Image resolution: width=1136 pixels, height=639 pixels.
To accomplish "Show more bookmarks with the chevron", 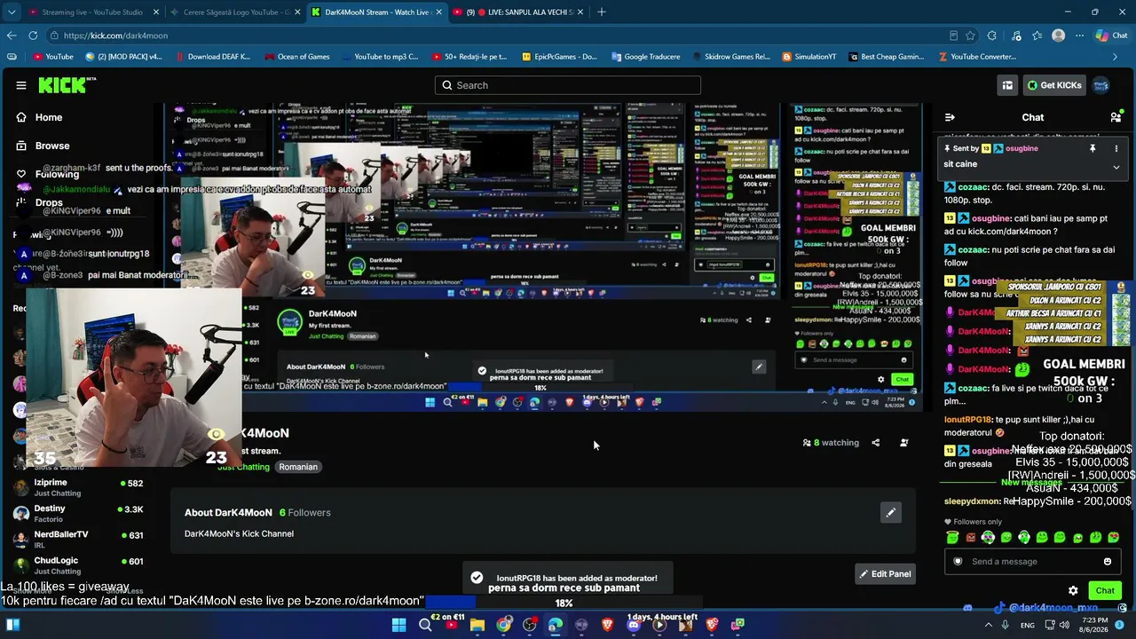I will [x=1116, y=57].
